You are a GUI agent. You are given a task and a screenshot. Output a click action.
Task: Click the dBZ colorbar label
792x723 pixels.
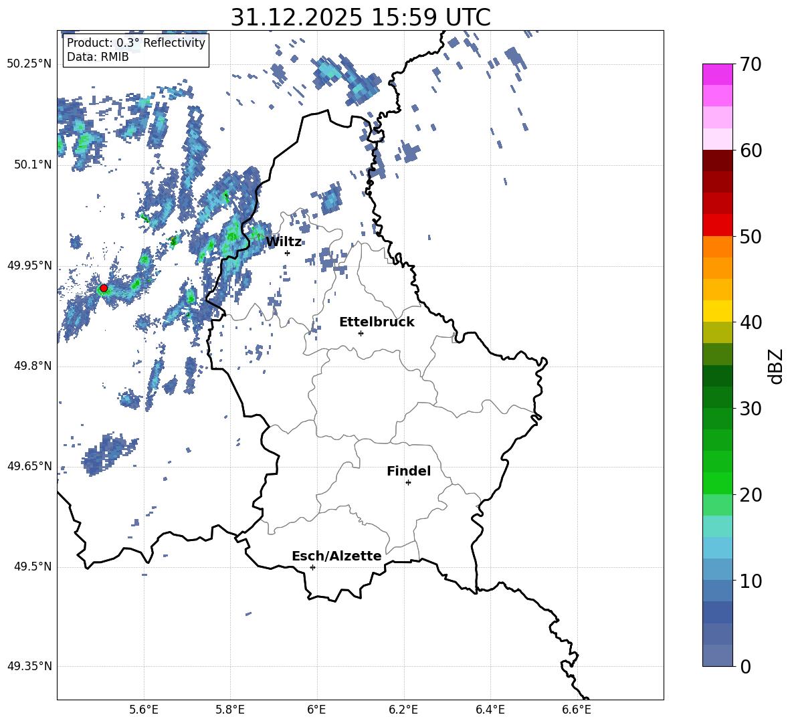coord(776,366)
